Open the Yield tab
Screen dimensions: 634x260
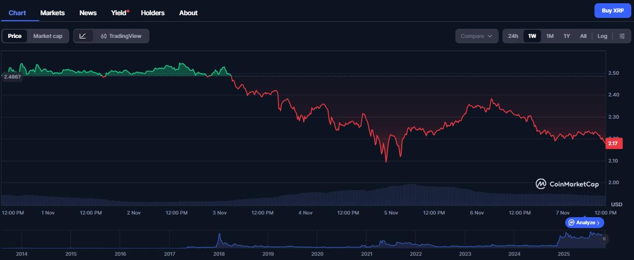click(119, 12)
